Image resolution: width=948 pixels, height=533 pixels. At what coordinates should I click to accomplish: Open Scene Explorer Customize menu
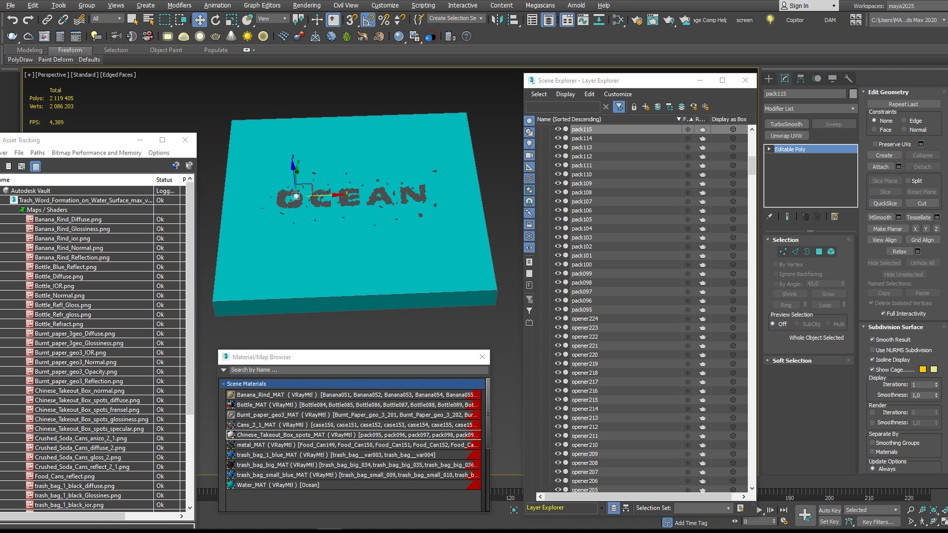618,94
